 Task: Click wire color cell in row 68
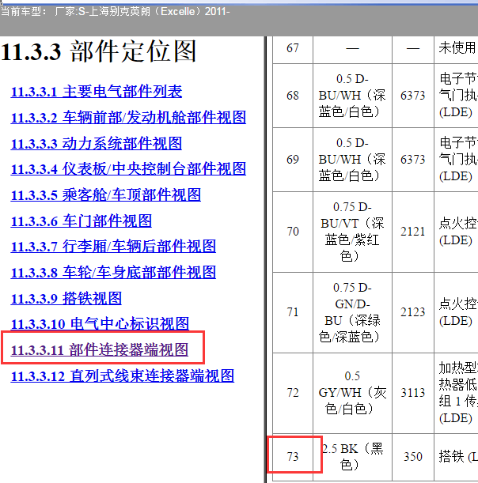352,96
